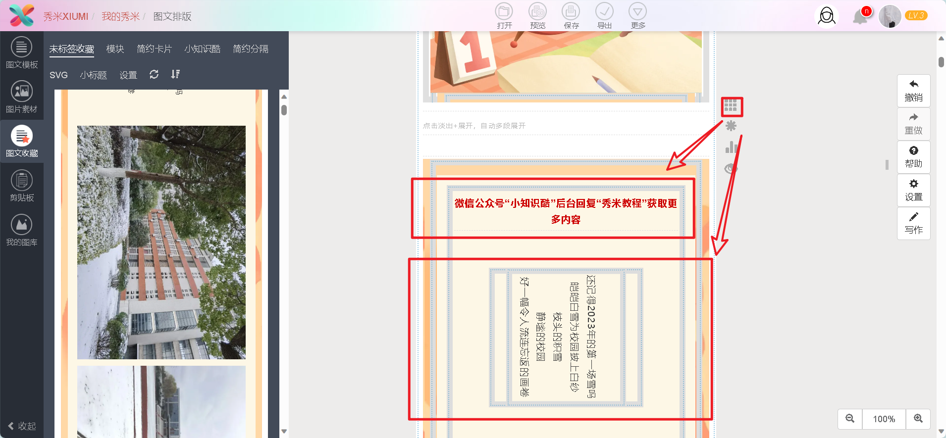The image size is (946, 438).
Task: Click the 图文排版 breadcrumb
Action: (x=172, y=16)
